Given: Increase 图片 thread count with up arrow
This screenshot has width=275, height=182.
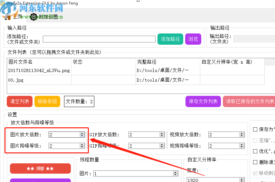Looking at the screenshot, I should coord(175,172).
